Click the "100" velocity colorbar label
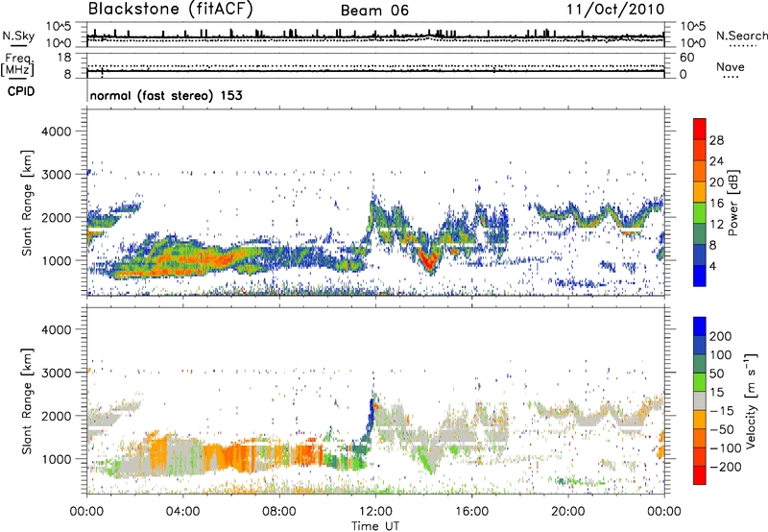 (x=721, y=355)
